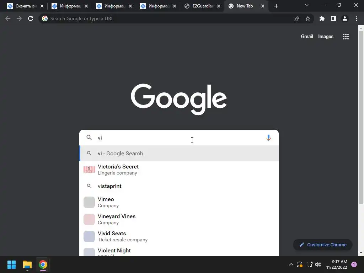Open the network tray icon

pyautogui.click(x=309, y=264)
